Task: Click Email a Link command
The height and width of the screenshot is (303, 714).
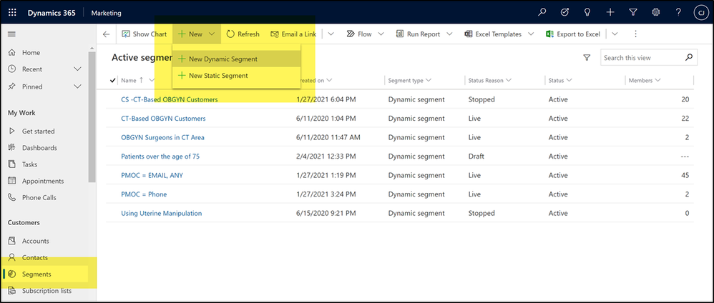Action: [x=293, y=34]
